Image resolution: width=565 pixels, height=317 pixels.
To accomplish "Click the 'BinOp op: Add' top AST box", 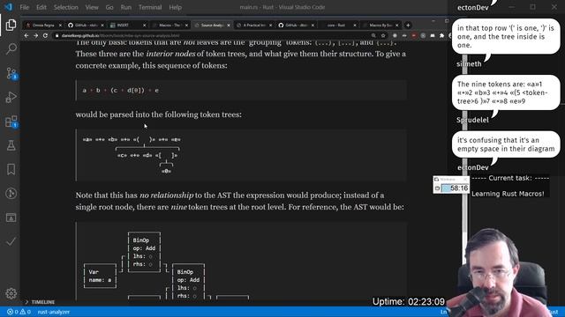I will (x=144, y=252).
